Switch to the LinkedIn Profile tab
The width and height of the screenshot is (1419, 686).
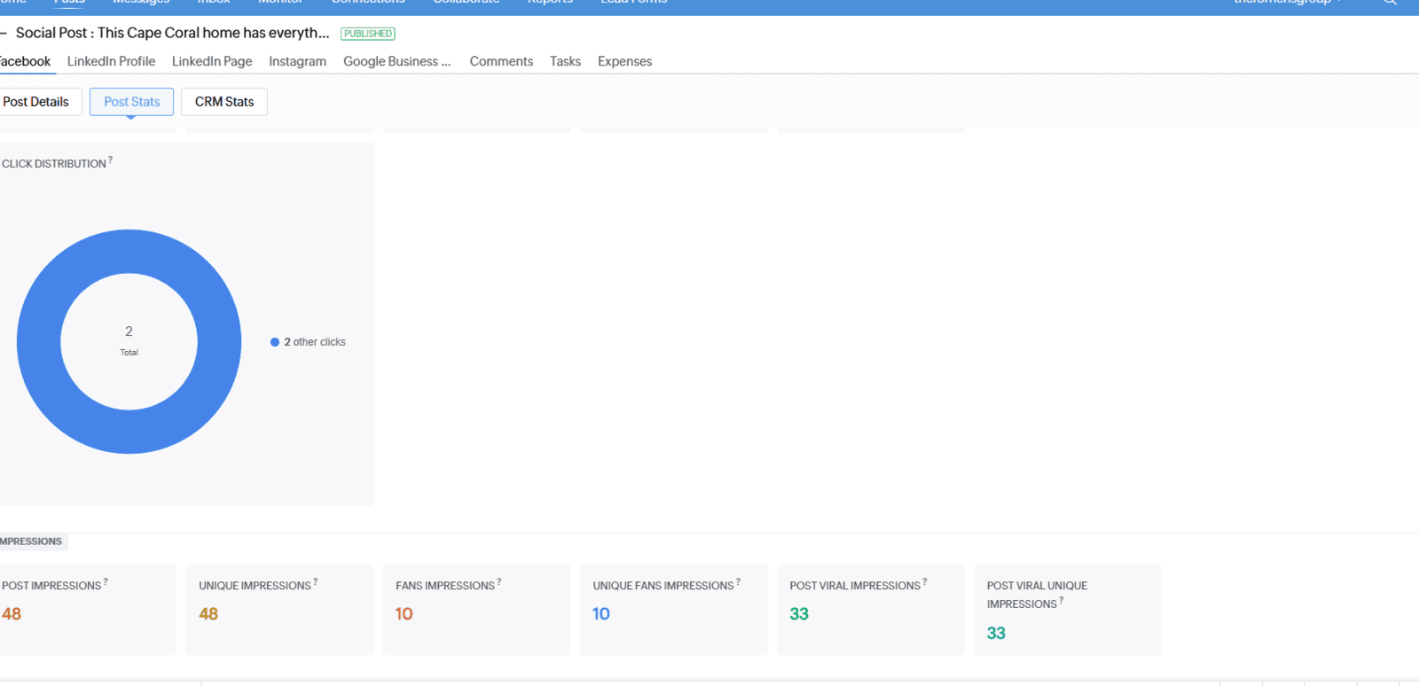[x=111, y=61]
